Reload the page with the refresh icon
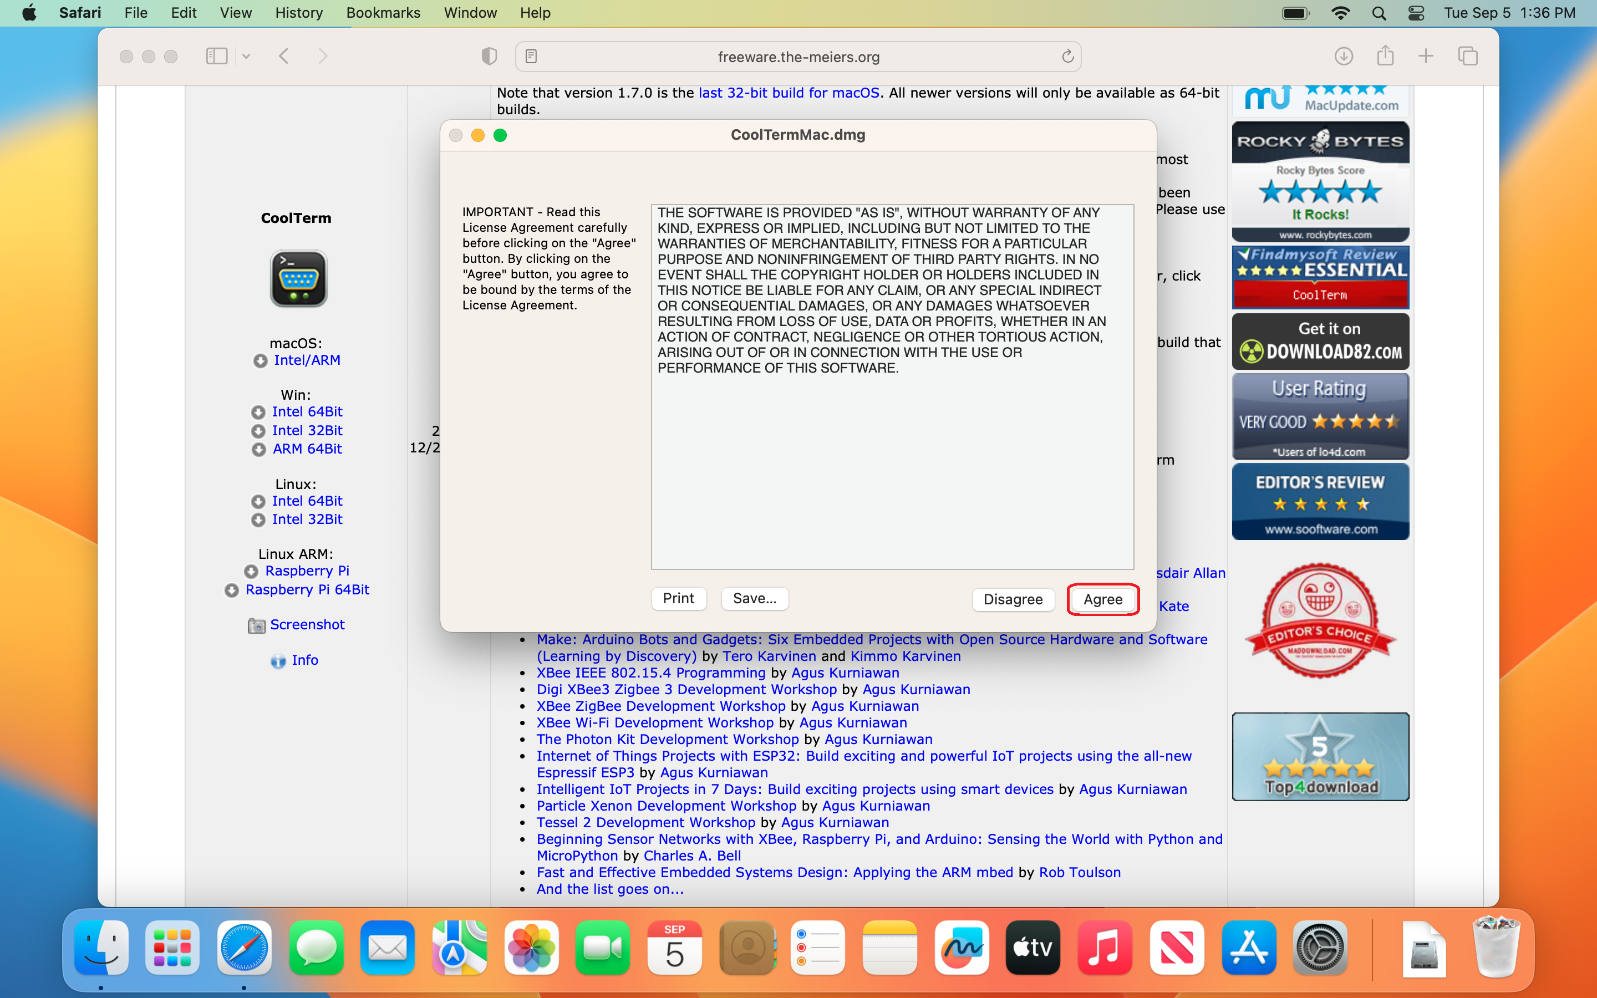The image size is (1597, 998). (x=1067, y=56)
